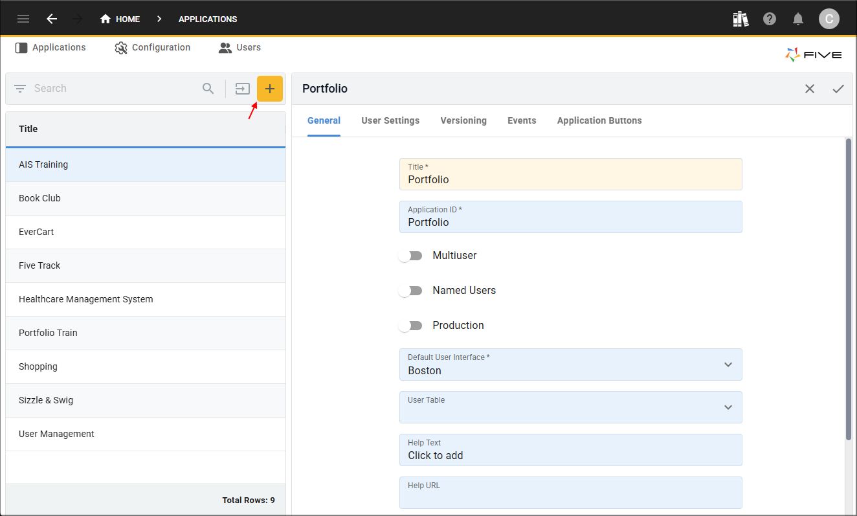Click the form's vertical scrollbar
The width and height of the screenshot is (857, 516).
pyautogui.click(x=849, y=289)
